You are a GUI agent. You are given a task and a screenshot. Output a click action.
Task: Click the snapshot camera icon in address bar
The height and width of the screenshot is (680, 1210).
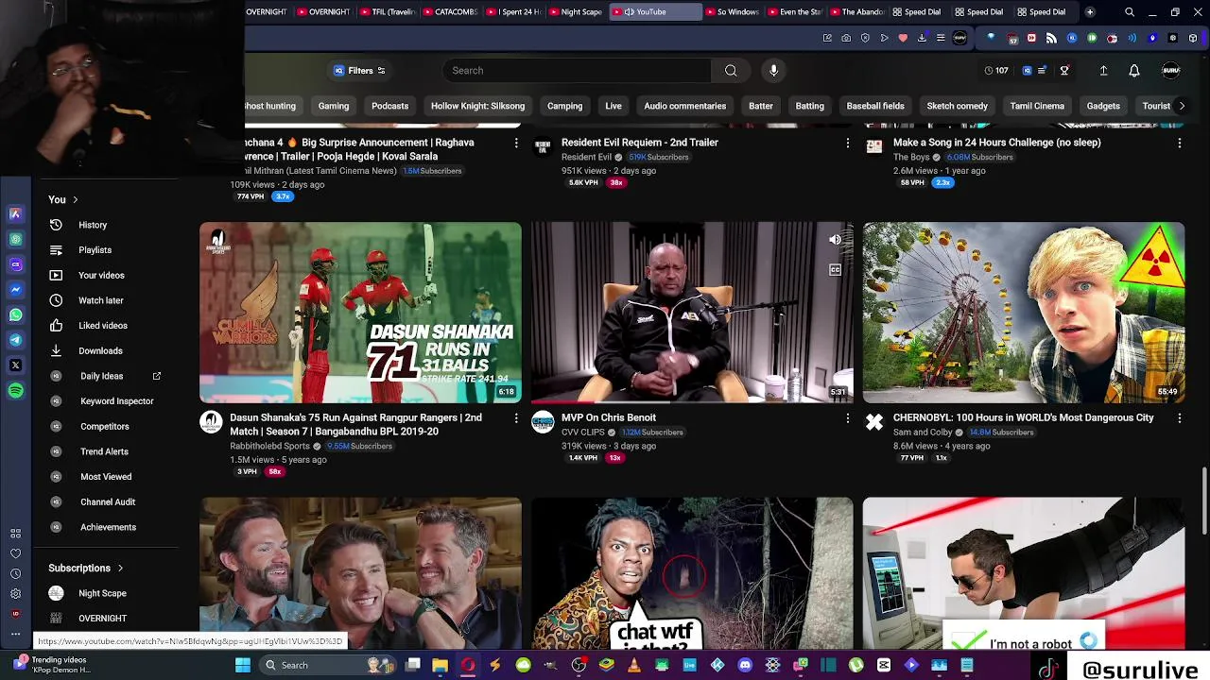tap(846, 38)
